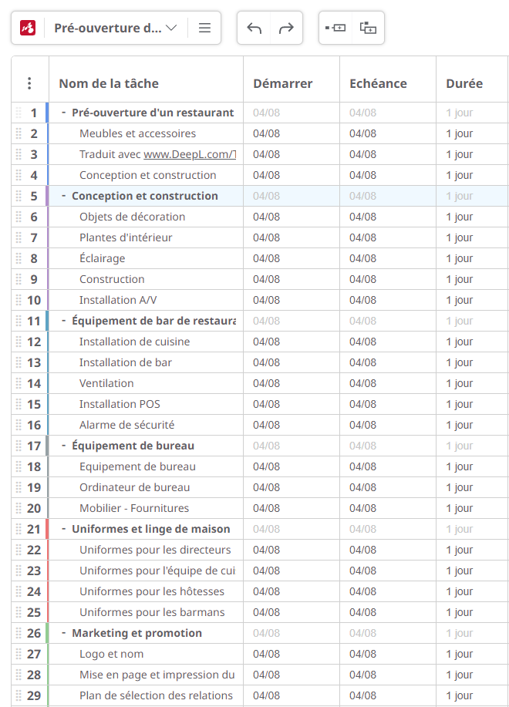Click the Durée column header
Viewport: 509px width, 707px height.
464,83
